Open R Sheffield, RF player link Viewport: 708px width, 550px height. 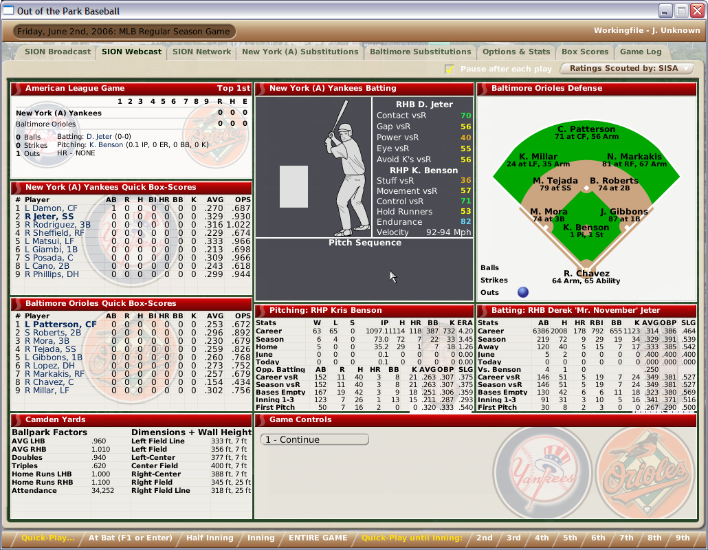click(x=54, y=233)
